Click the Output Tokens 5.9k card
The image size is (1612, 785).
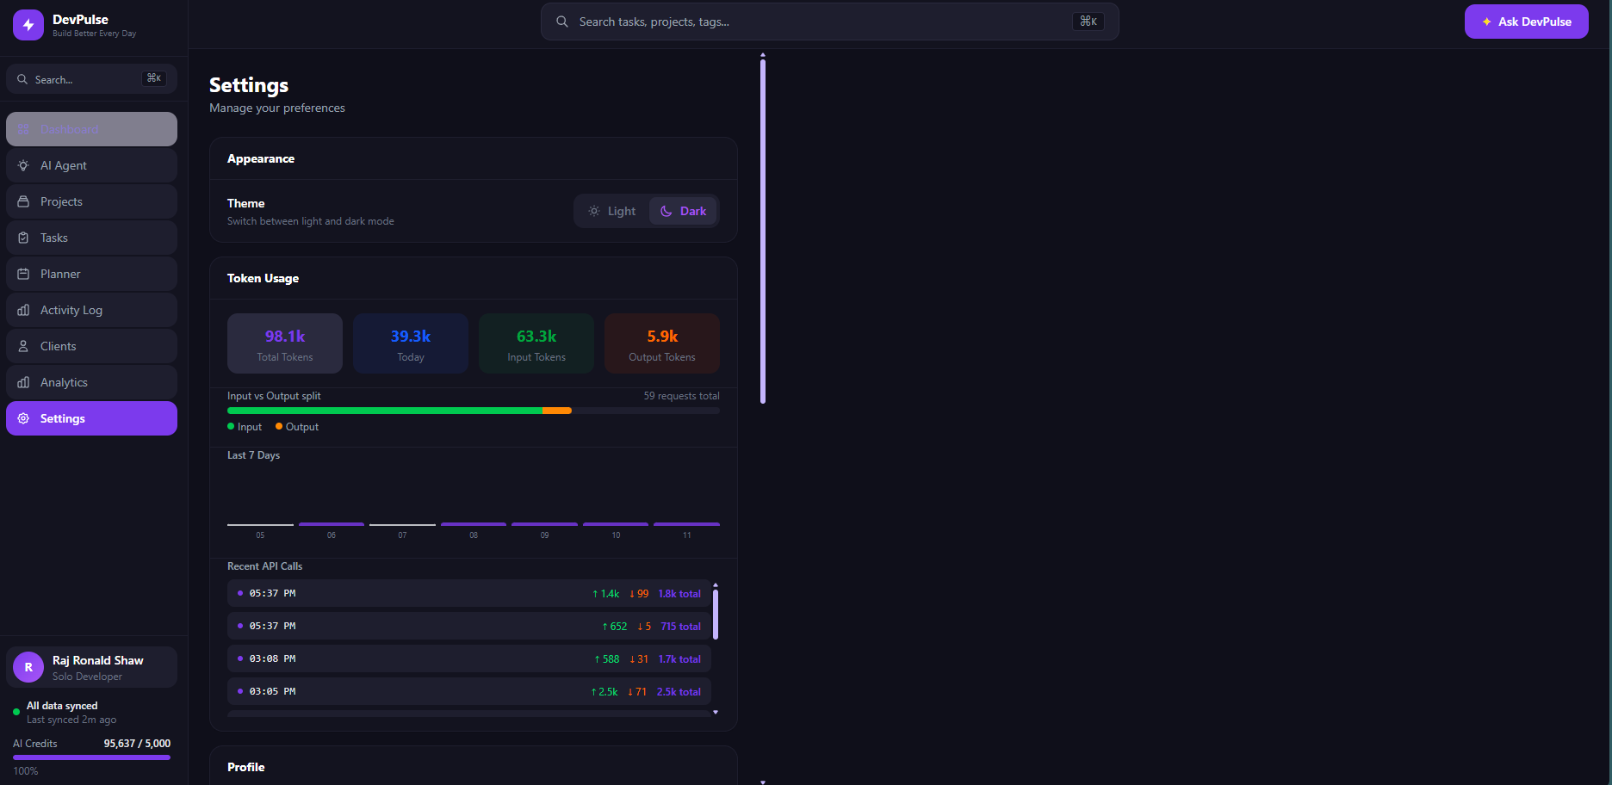(x=662, y=343)
